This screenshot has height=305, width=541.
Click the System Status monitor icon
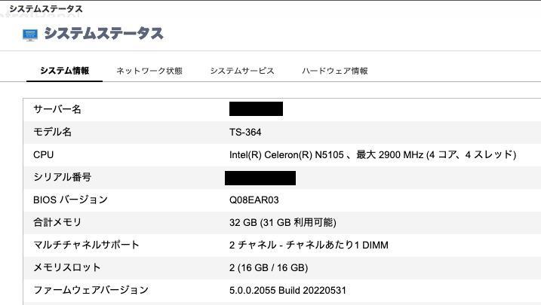pos(30,35)
